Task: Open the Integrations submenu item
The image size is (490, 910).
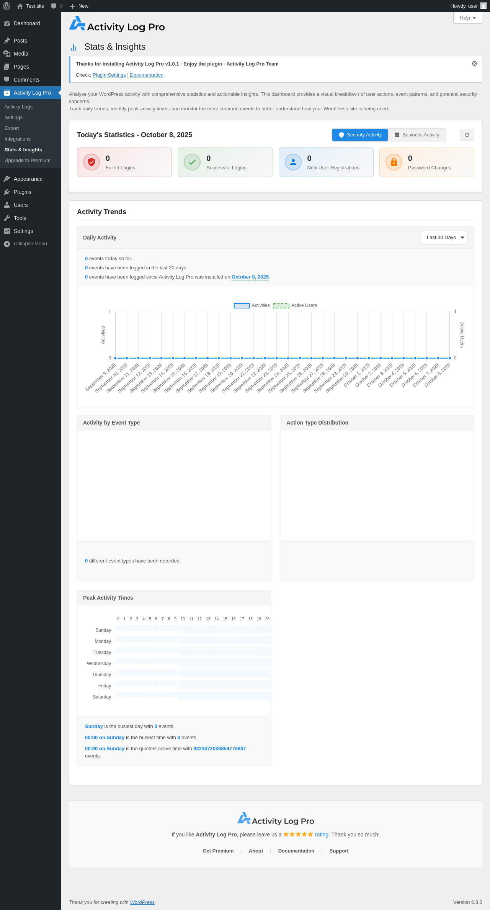Action: 18,139
